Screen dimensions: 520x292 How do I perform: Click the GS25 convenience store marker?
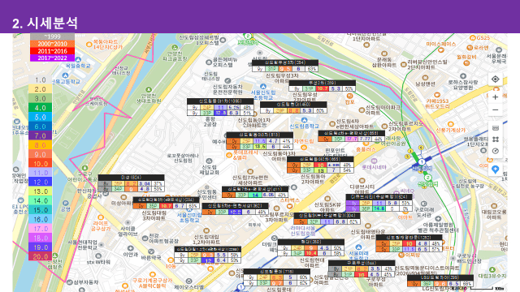point(472,38)
